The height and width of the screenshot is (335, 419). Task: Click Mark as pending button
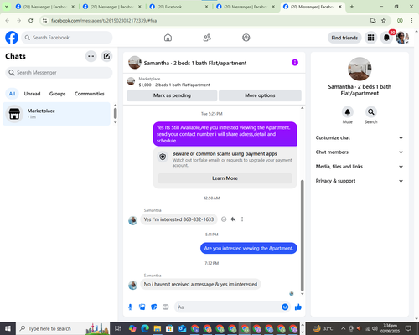(x=172, y=95)
